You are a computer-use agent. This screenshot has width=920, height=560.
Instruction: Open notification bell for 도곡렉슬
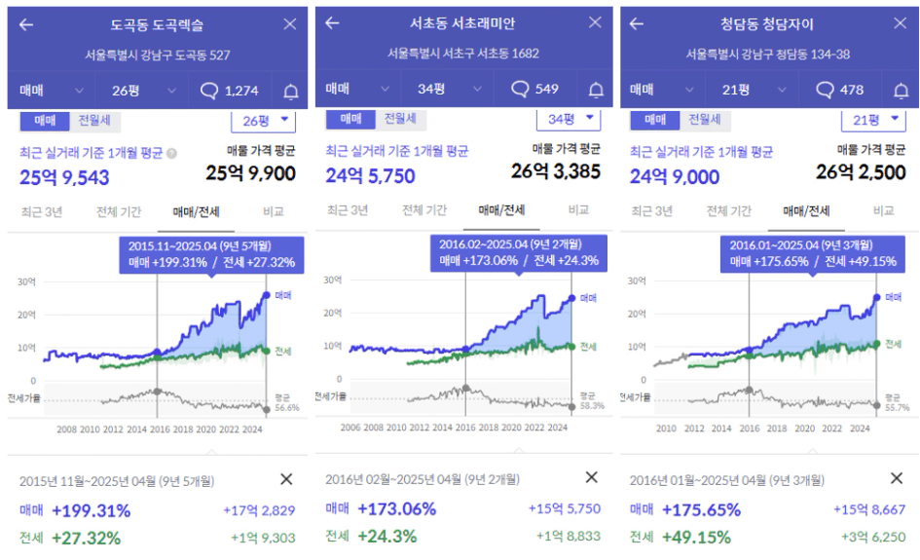click(x=290, y=92)
